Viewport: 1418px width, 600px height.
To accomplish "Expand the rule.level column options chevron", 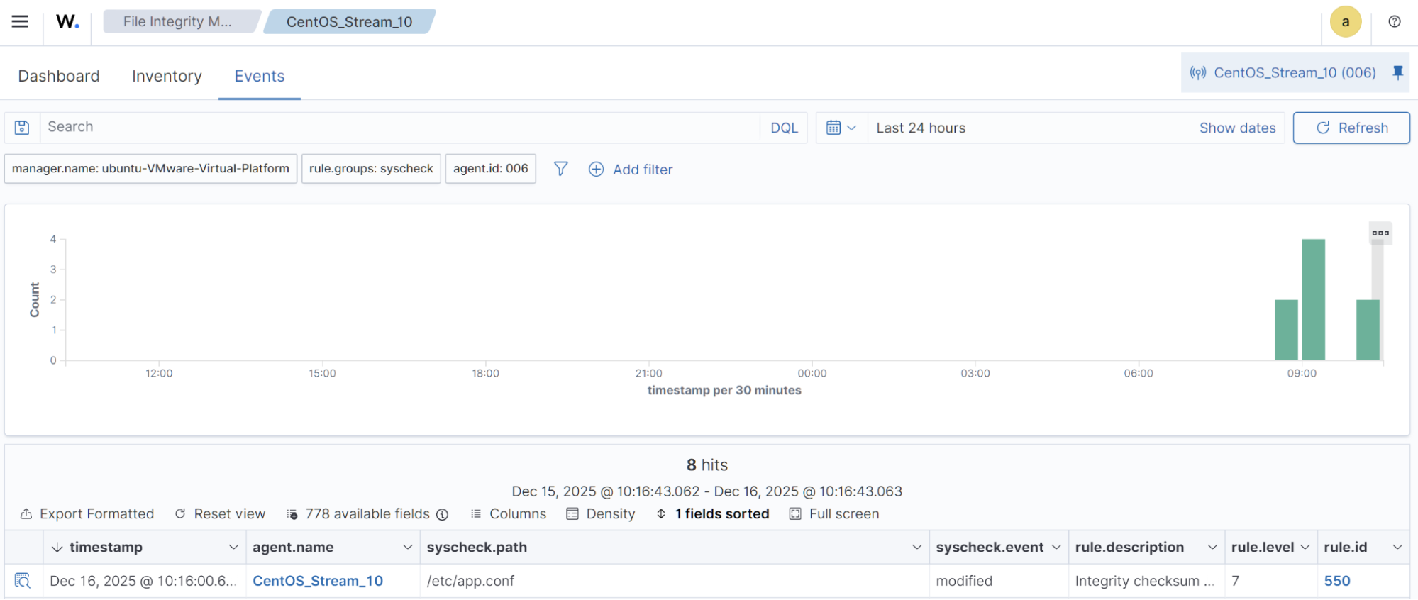I will point(1305,547).
